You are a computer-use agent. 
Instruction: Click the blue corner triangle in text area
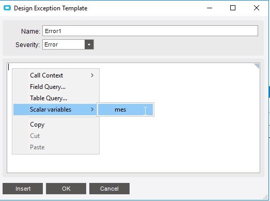(x=257, y=66)
